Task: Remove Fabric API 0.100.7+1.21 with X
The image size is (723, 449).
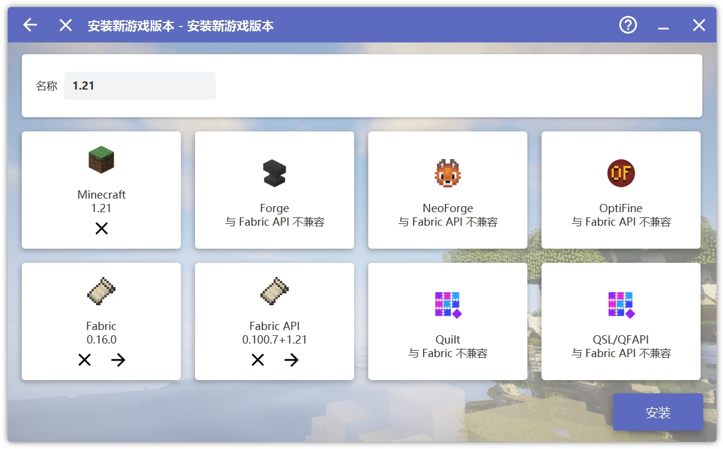Action: [257, 360]
